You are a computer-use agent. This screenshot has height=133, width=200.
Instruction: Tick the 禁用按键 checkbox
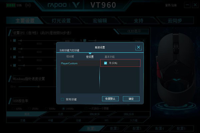62,99
